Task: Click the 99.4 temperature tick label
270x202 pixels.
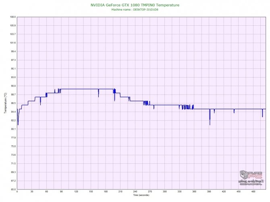Action: (13, 52)
